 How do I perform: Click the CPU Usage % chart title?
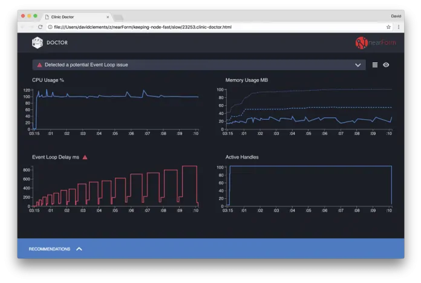pos(48,80)
